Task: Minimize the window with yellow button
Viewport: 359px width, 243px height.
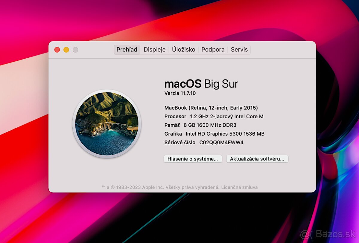Action: [x=66, y=50]
